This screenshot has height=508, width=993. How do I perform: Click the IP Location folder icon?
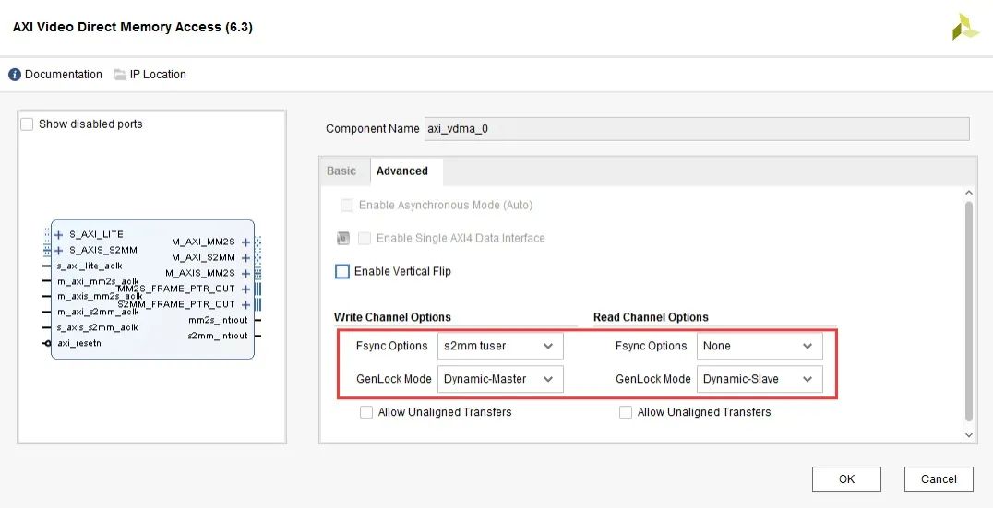coord(120,75)
